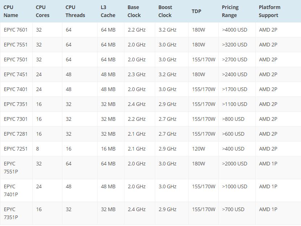Viewport: 301px width, 226px height.
Task: Click the >700 USD pricing cell
Action: [x=233, y=209]
